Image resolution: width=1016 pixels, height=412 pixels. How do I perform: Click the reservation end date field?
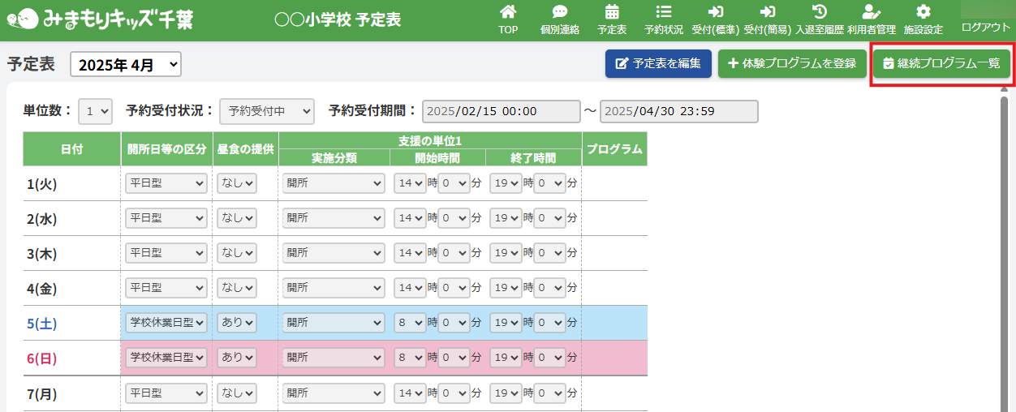pos(678,111)
